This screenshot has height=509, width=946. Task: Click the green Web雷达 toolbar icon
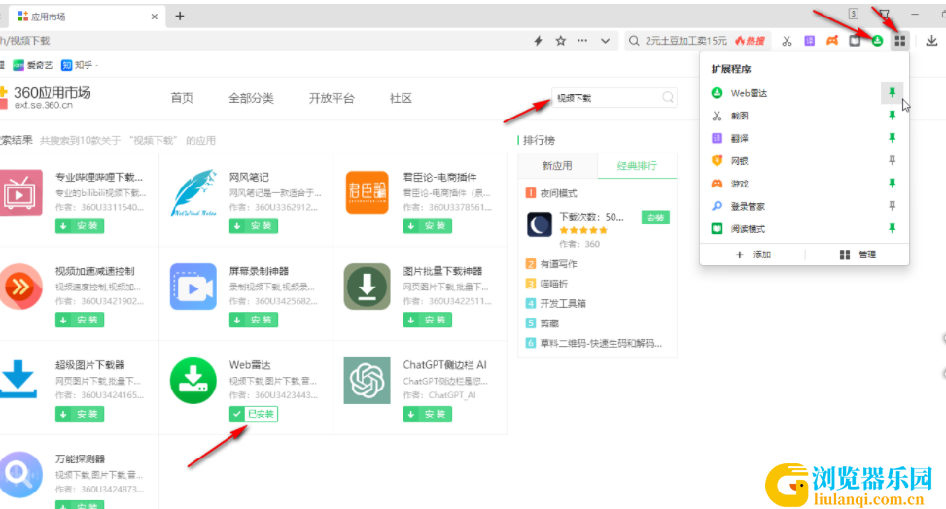click(x=877, y=41)
